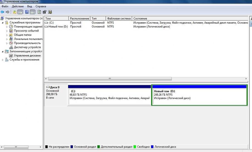This screenshot has height=152, width=252.
Task: Click the Refresh toolbar icon
Action: (39, 12)
